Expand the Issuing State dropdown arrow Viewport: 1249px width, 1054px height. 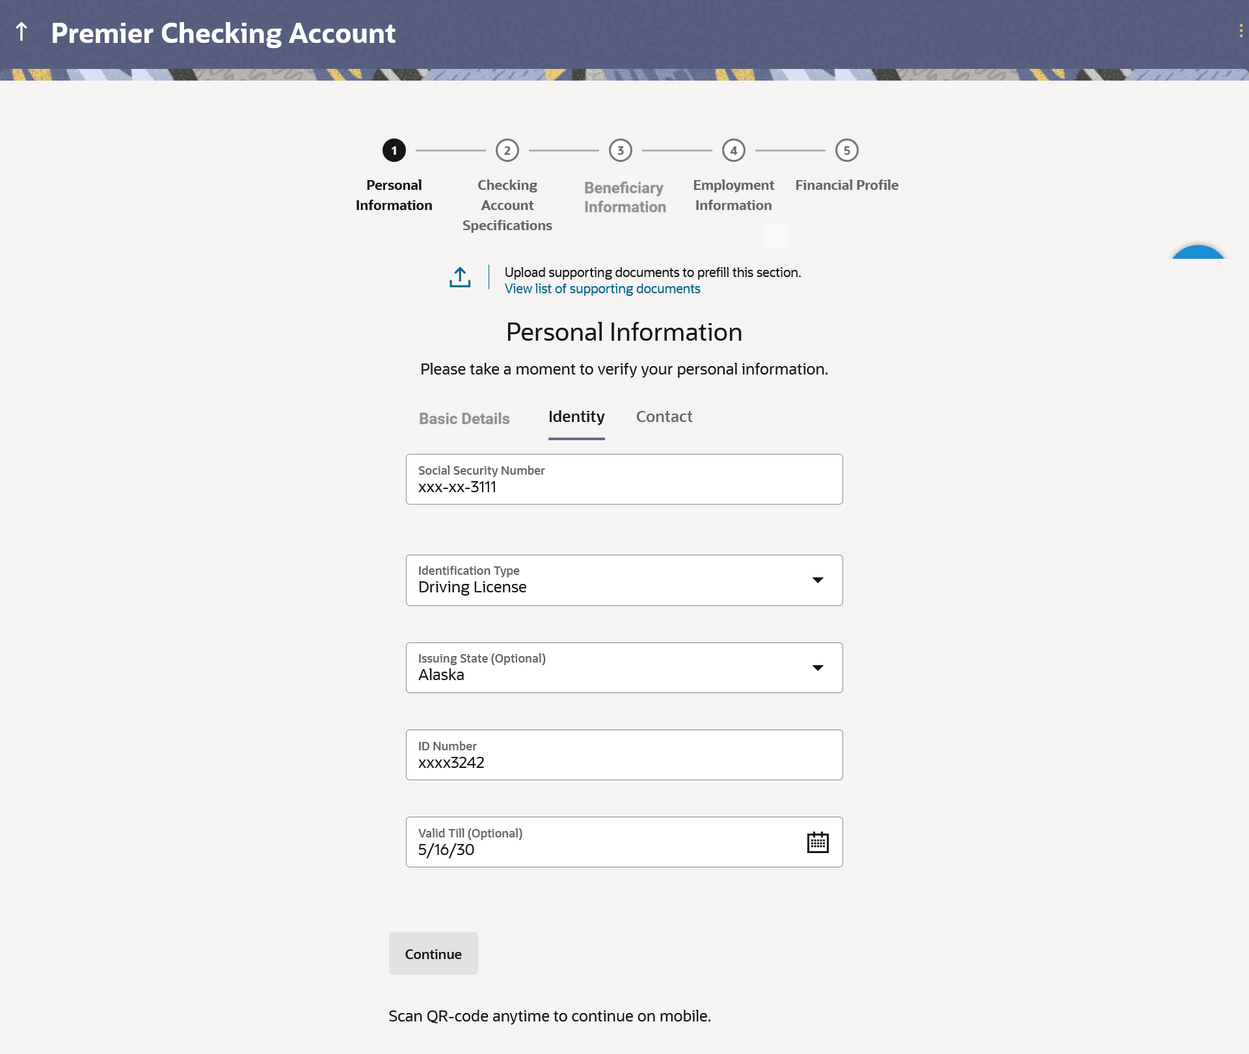coord(817,668)
